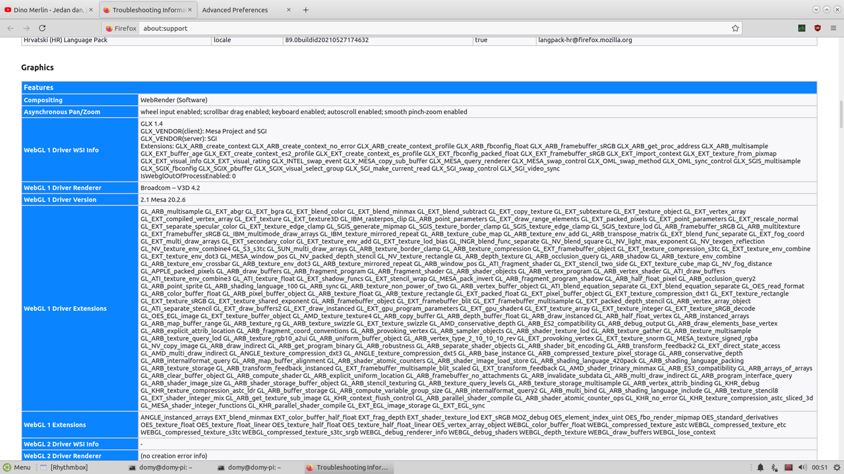Click the Firefox identity icon in address bar
The image size is (844, 474).
click(121, 28)
